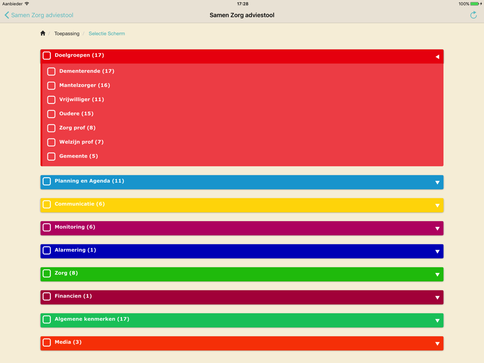Tap the Algemene kenmerken (17) header bar
The image size is (484, 363).
click(242, 320)
